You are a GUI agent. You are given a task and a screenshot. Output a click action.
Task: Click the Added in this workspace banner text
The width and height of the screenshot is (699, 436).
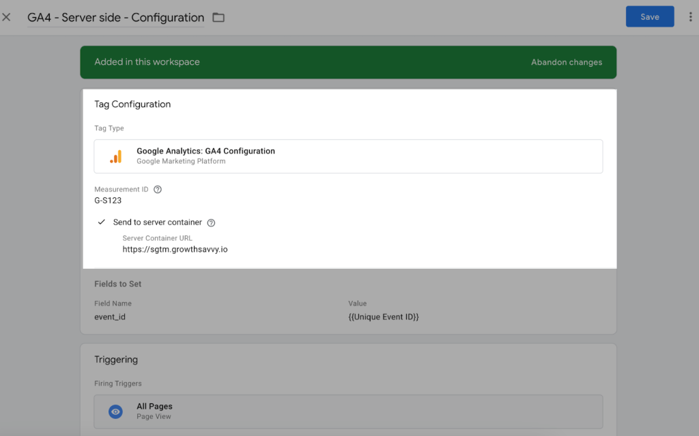tap(147, 62)
